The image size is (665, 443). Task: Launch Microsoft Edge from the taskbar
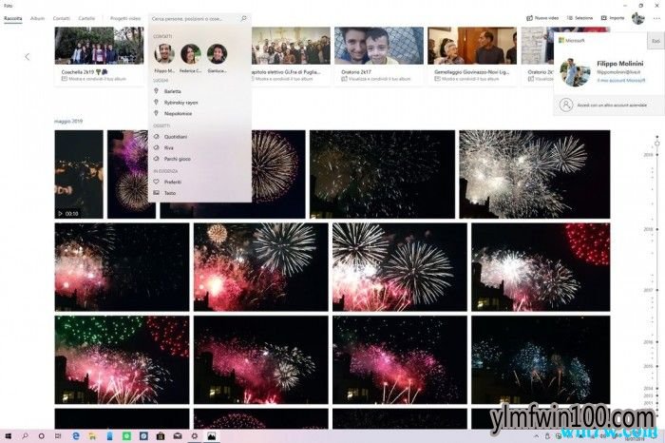click(x=76, y=435)
